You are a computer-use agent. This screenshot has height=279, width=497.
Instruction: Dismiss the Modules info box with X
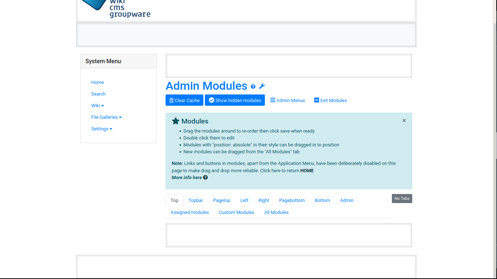404,121
